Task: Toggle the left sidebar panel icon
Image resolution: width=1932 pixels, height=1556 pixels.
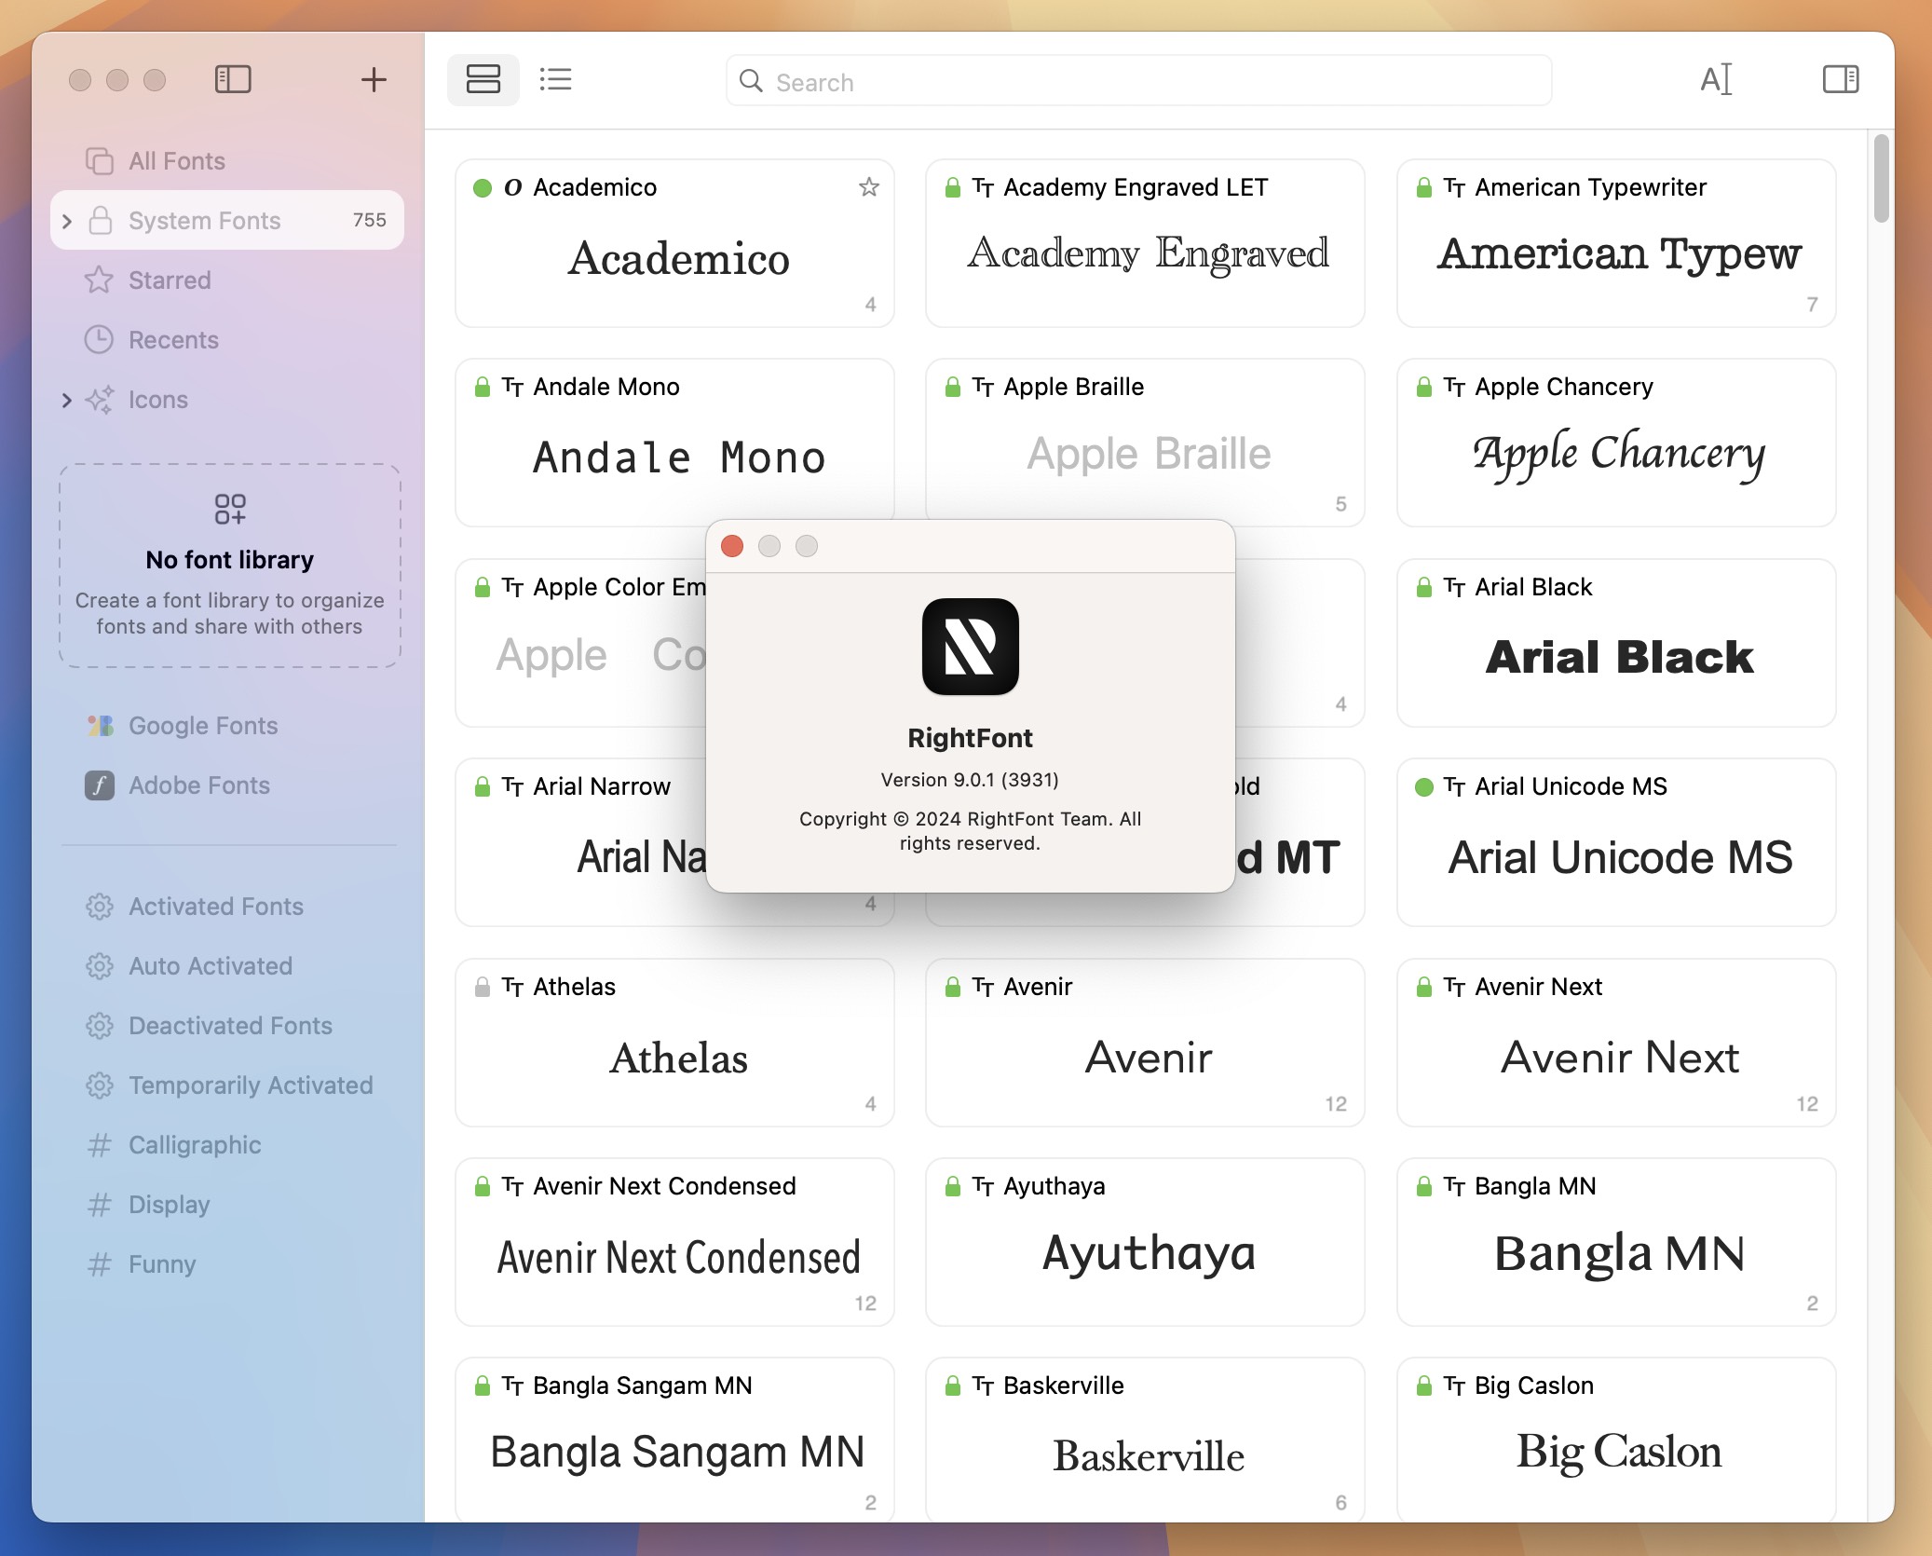Action: pos(233,79)
